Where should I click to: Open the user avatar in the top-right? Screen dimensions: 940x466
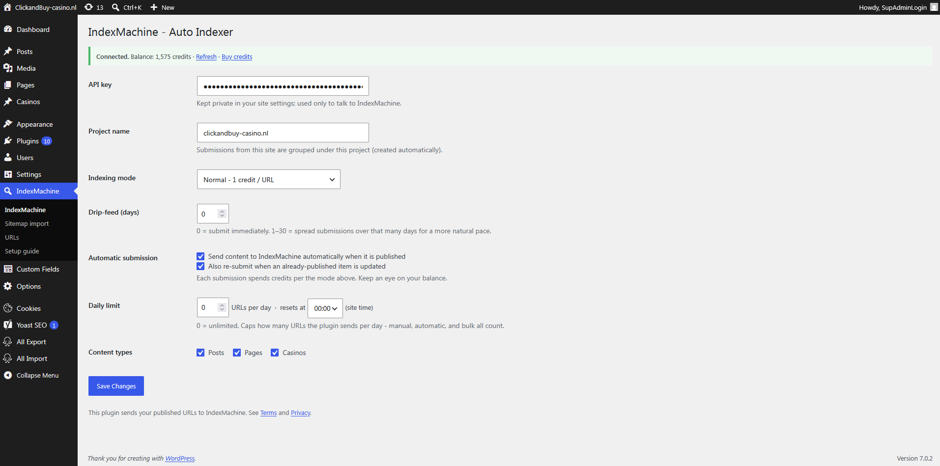pyautogui.click(x=934, y=7)
